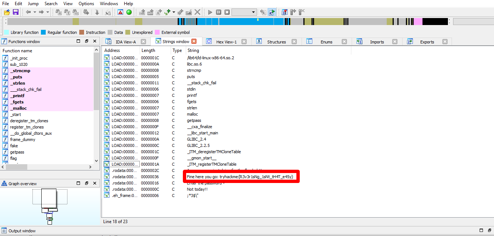
Task: Click the yellow marker in navigation band
Action: click(x=258, y=20)
